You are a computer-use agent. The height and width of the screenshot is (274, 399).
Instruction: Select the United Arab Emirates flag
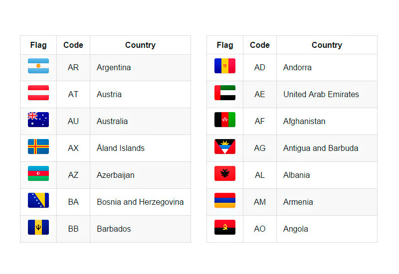click(225, 93)
